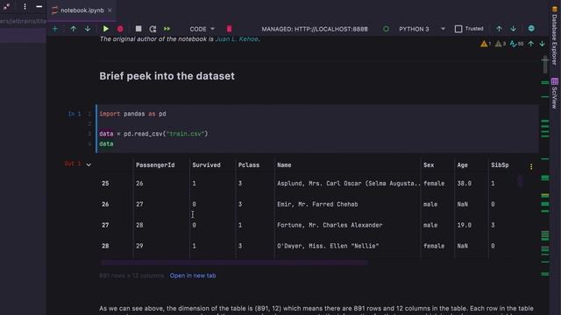
Task: Debug the cell with red bug icon
Action: click(x=120, y=29)
